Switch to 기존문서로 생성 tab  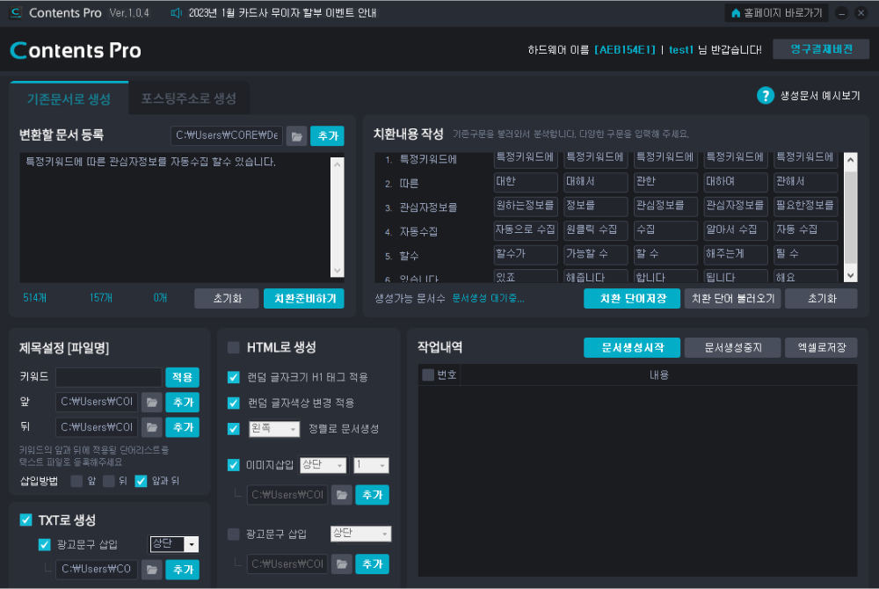click(69, 99)
